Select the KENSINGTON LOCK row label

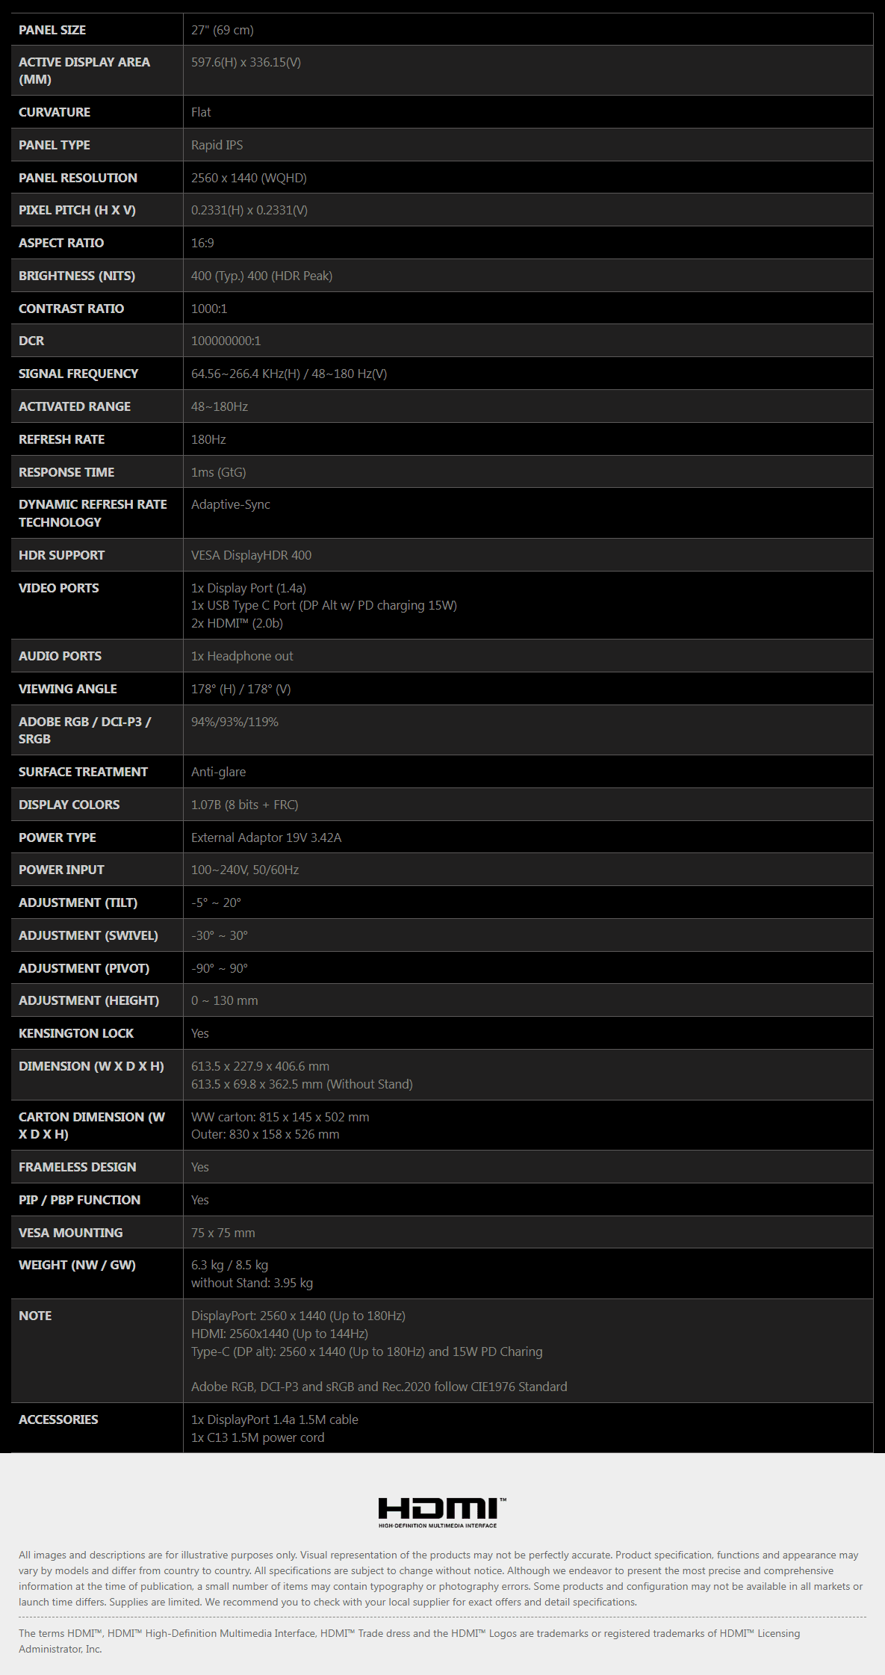click(x=76, y=1033)
